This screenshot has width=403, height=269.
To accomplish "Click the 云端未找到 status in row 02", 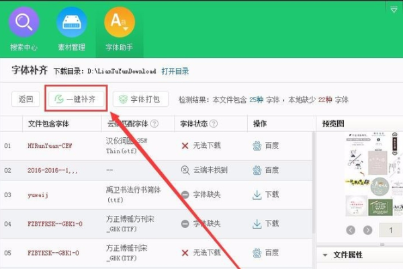I will click(204, 170).
